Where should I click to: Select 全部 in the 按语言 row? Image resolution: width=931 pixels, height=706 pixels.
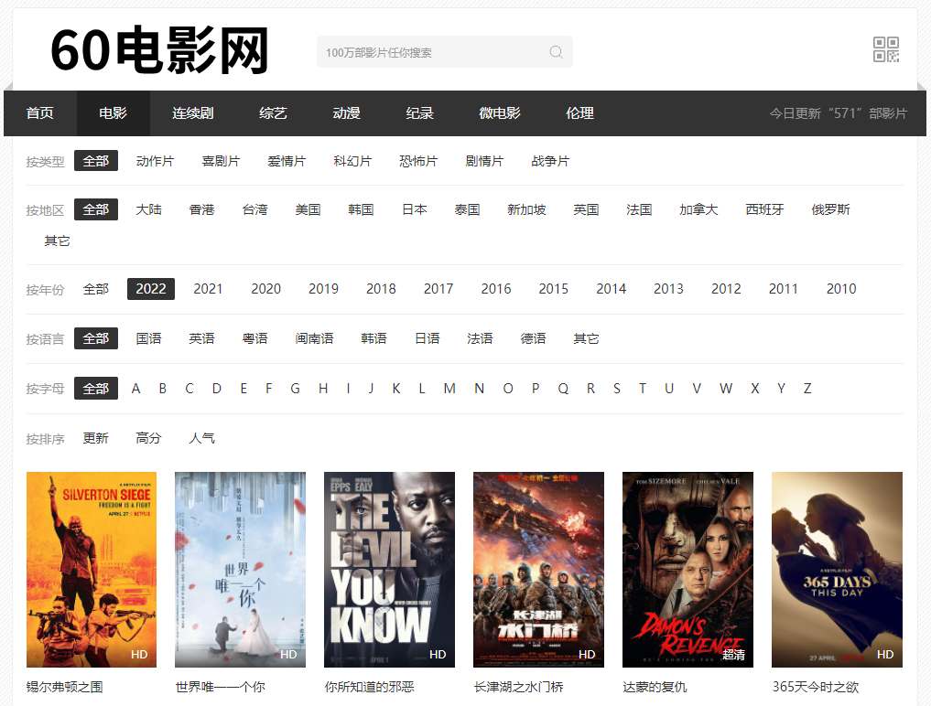tap(95, 338)
